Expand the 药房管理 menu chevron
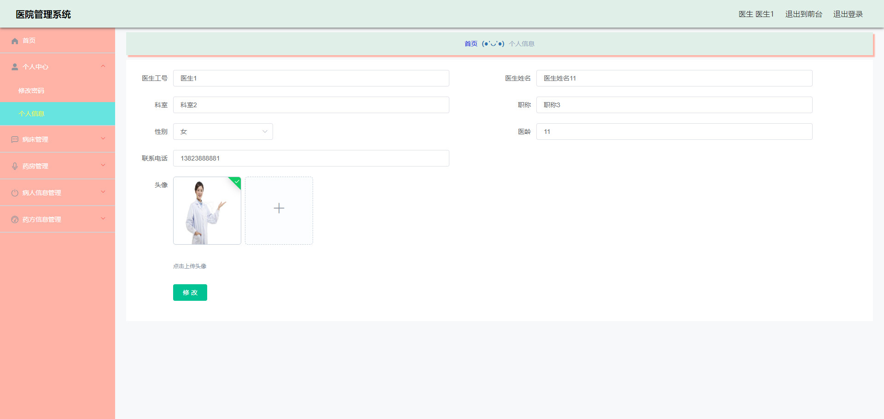The width and height of the screenshot is (884, 419). click(103, 165)
